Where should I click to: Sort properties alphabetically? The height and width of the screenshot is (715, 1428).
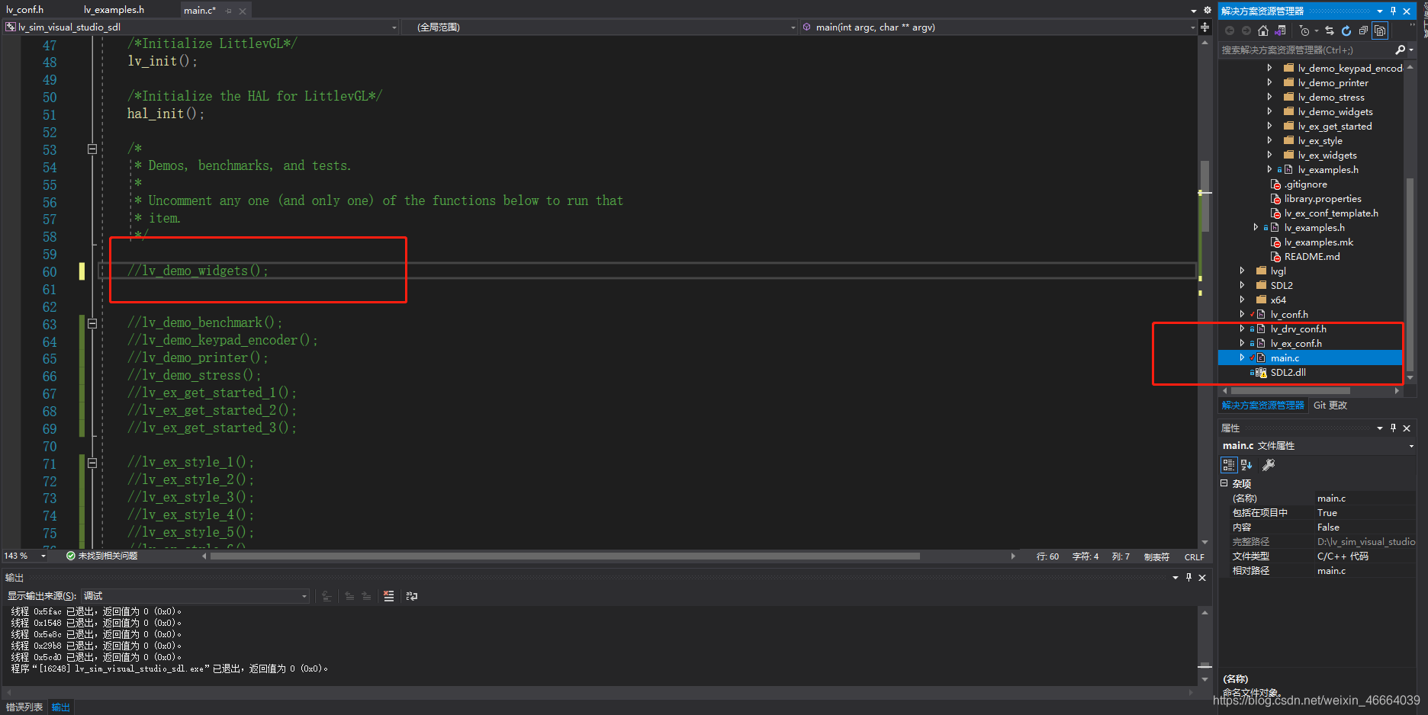(1246, 464)
